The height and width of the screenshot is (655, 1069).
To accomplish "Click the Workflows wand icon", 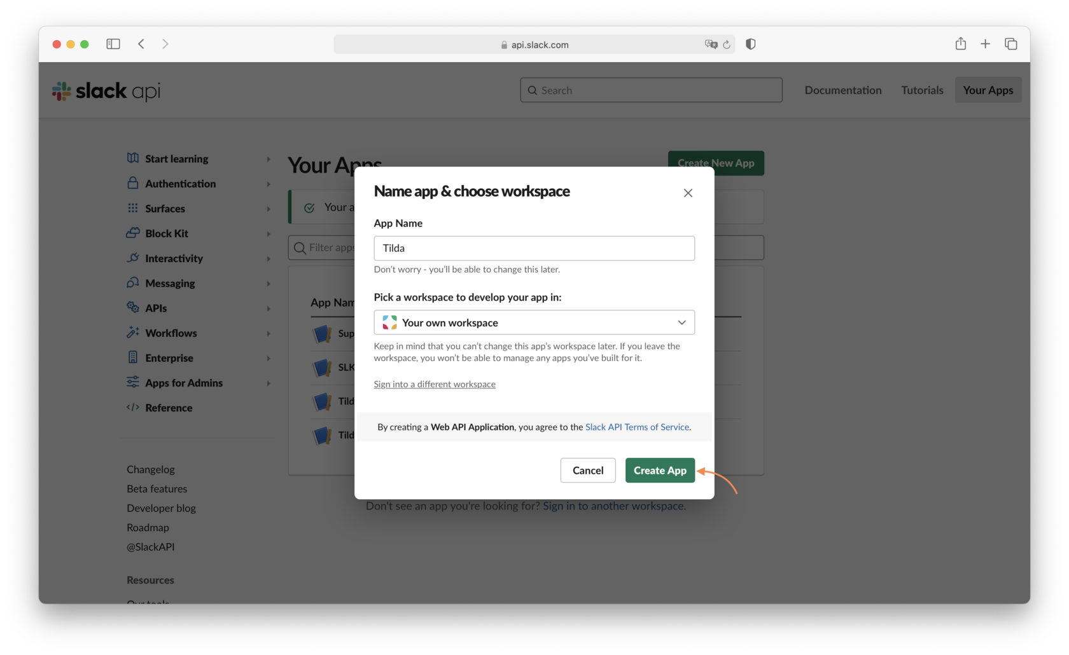I will [x=132, y=332].
